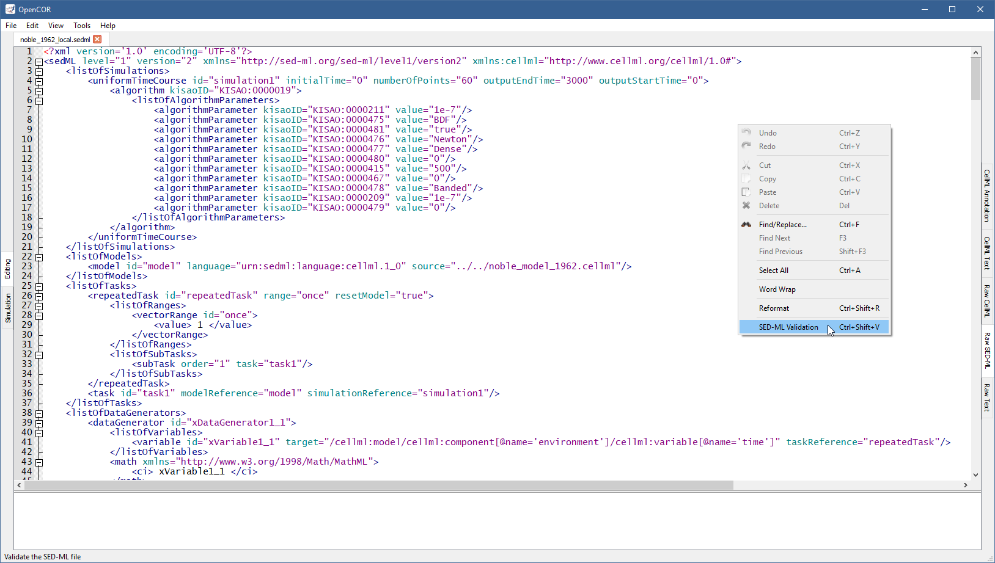Click the scissors Cut icon
995x563 pixels.
[746, 165]
